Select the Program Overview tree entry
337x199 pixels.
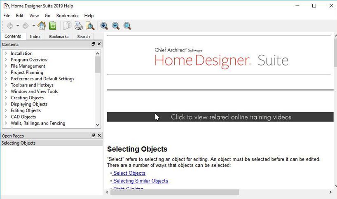click(29, 59)
